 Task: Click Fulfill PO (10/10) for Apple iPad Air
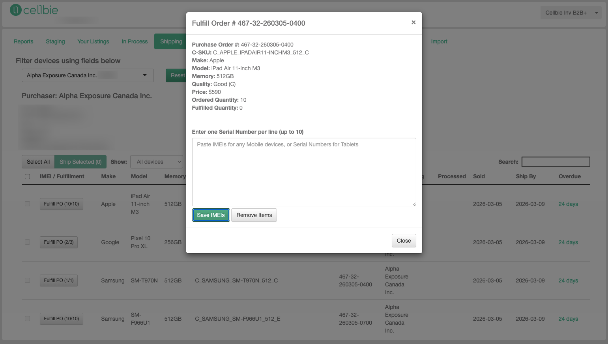(61, 204)
